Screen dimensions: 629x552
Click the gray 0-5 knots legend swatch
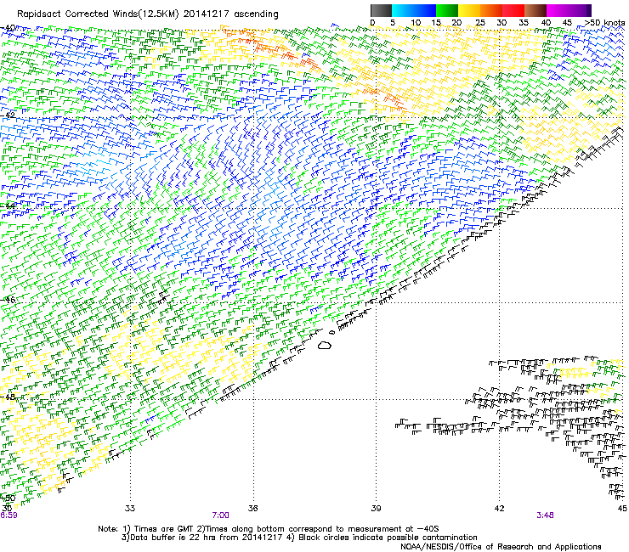click(381, 10)
